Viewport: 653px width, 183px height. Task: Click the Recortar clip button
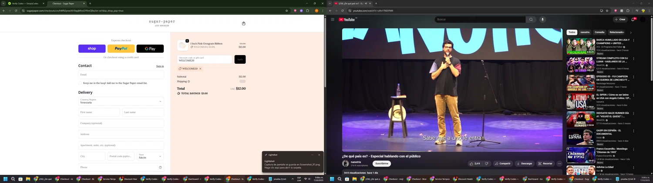(x=545, y=163)
